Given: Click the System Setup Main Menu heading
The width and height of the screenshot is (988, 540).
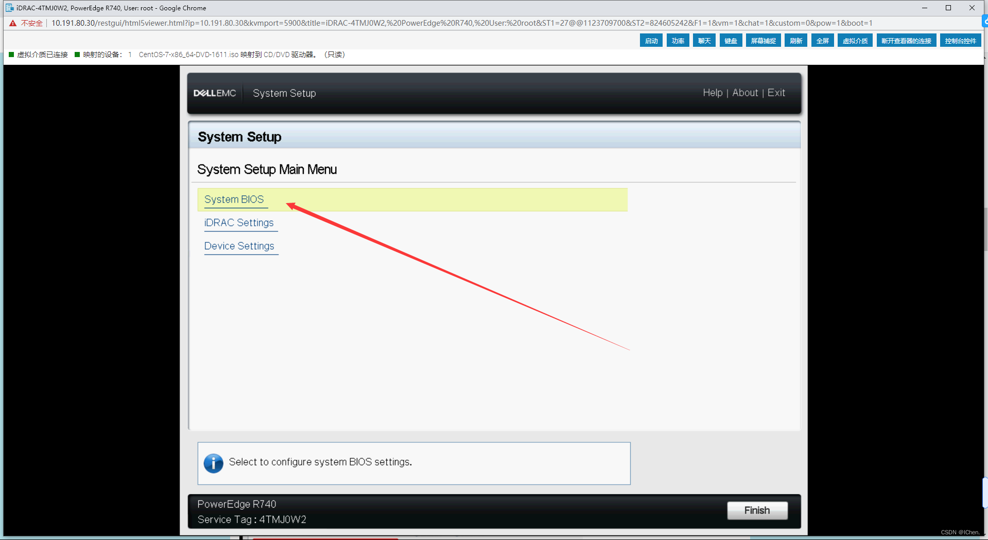Looking at the screenshot, I should click(267, 169).
